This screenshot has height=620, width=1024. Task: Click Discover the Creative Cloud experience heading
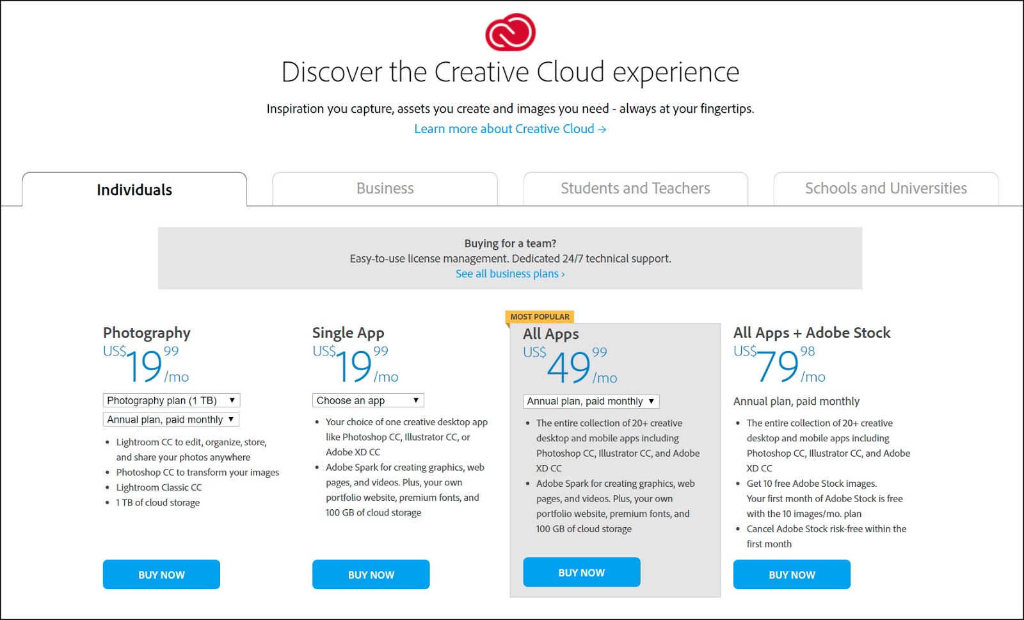coord(510,72)
